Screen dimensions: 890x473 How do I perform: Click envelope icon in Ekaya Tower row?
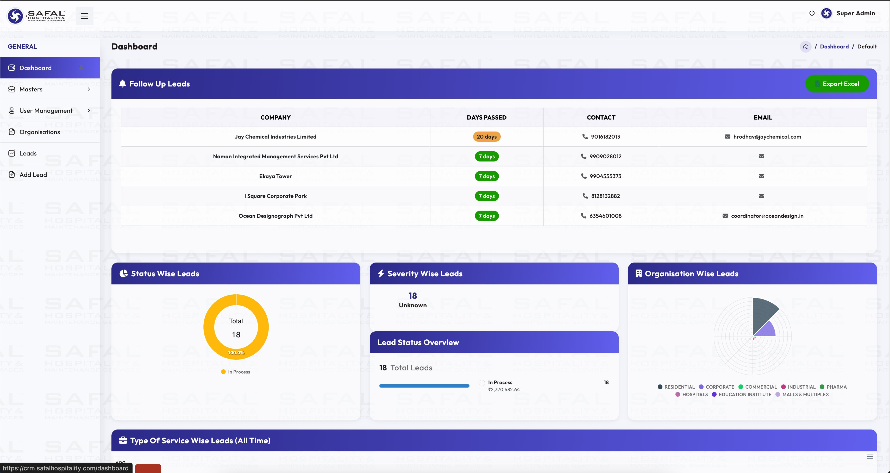pos(761,176)
